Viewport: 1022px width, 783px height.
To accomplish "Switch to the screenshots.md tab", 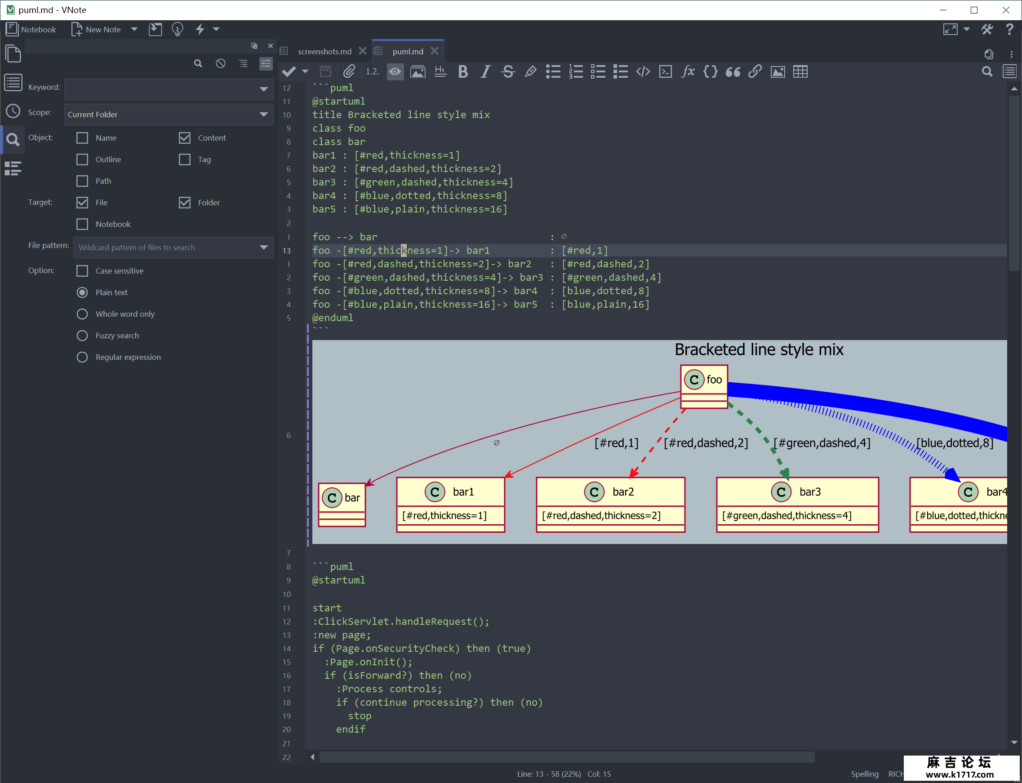I will tap(324, 51).
